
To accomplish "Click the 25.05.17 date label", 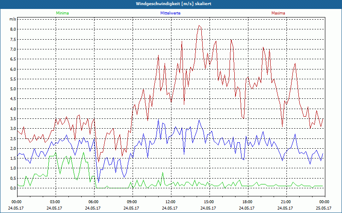I will coord(324,208).
